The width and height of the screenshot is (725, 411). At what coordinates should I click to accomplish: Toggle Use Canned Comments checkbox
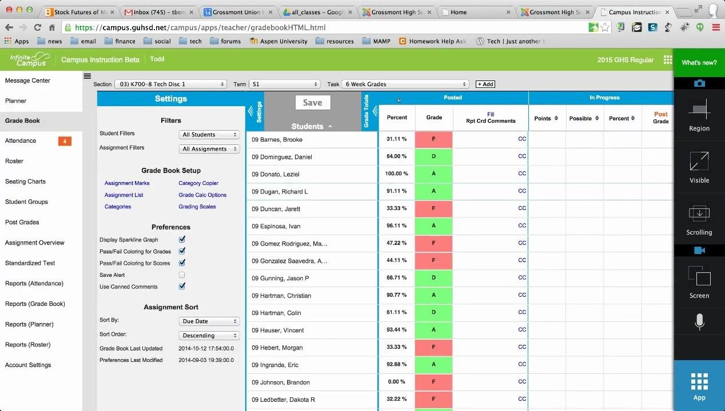click(182, 286)
